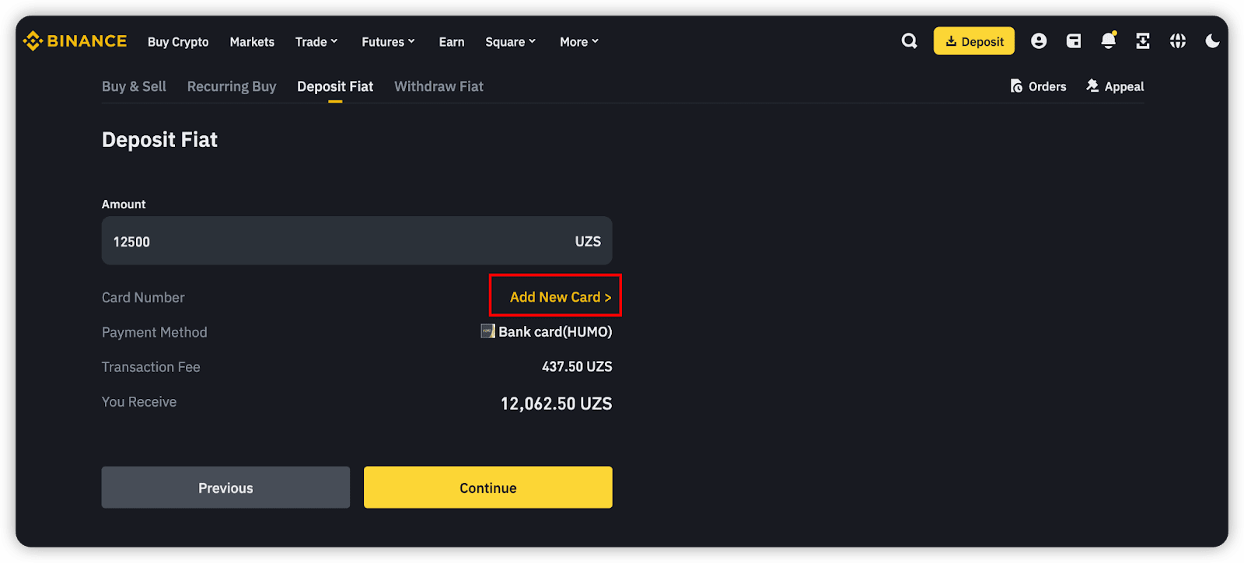Expand the More dropdown menu
Screen dimensions: 1244x563
(x=579, y=42)
